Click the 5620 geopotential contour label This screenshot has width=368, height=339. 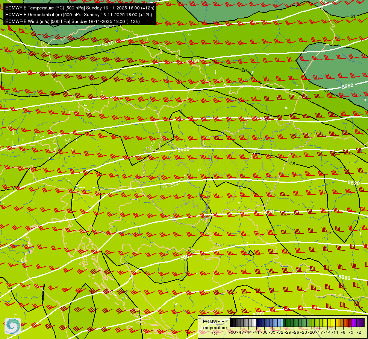[x=354, y=183]
